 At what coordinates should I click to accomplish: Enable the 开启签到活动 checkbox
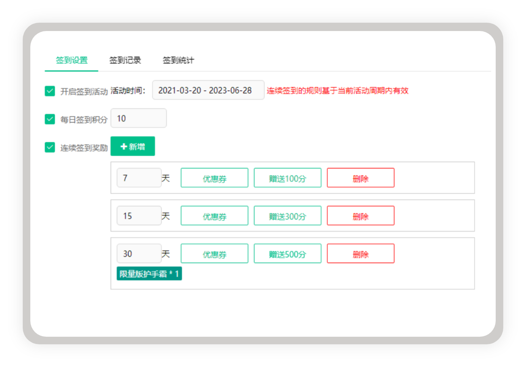point(50,91)
